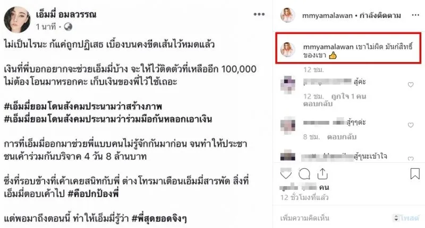
Task: Click the globe public-audience icon under the name
Action: tap(68, 27)
